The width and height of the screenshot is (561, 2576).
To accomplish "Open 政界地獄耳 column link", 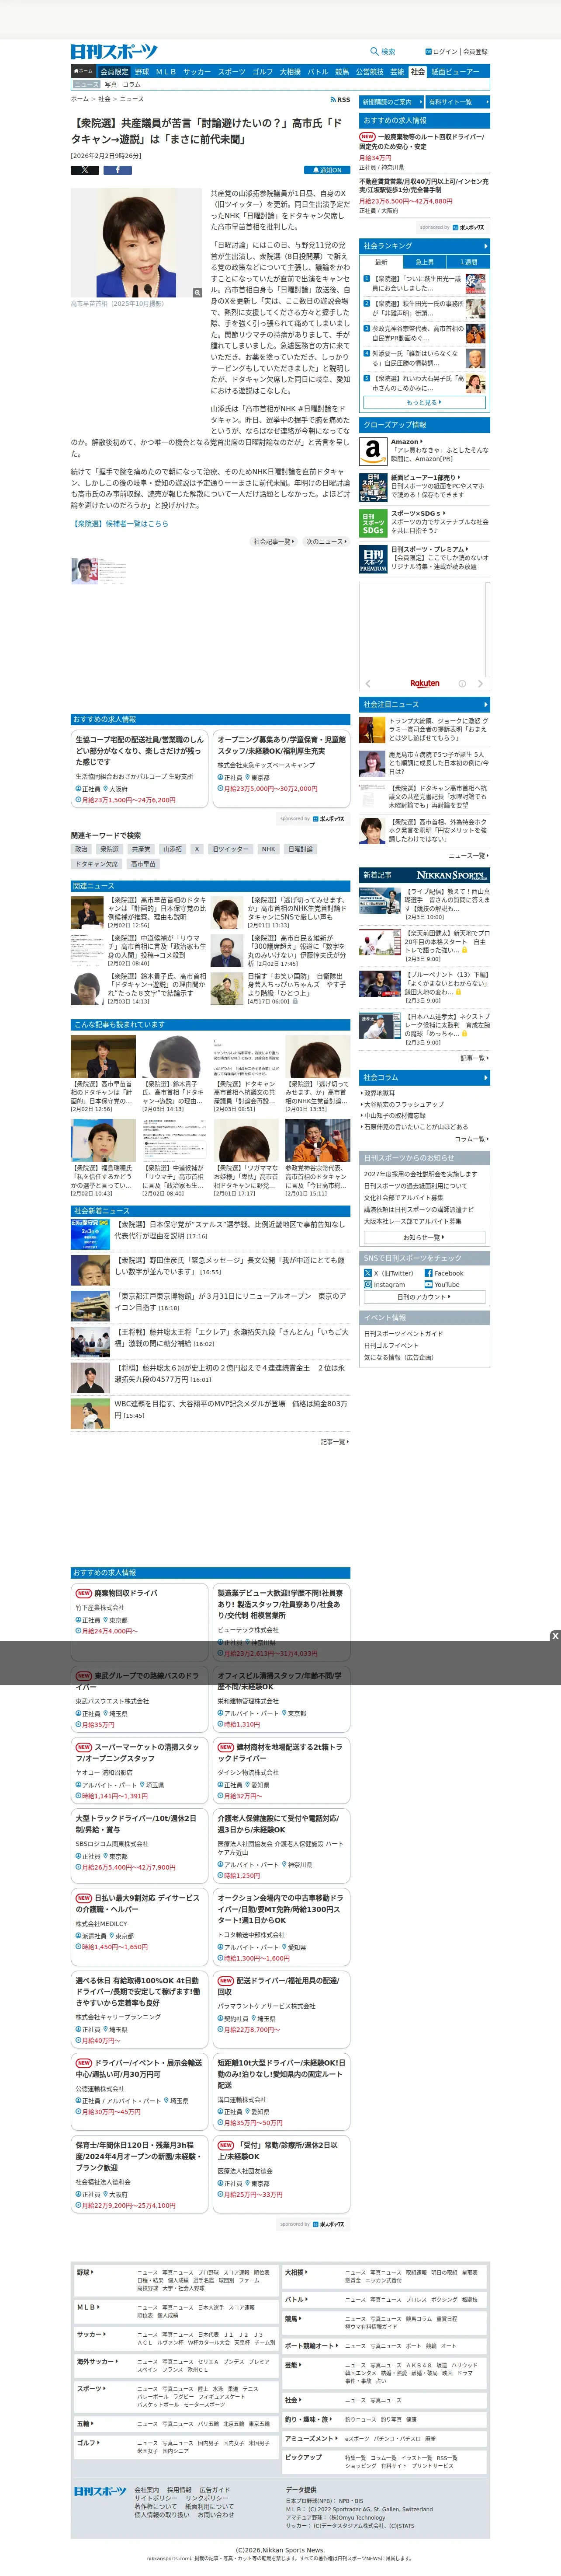I will click(379, 1093).
